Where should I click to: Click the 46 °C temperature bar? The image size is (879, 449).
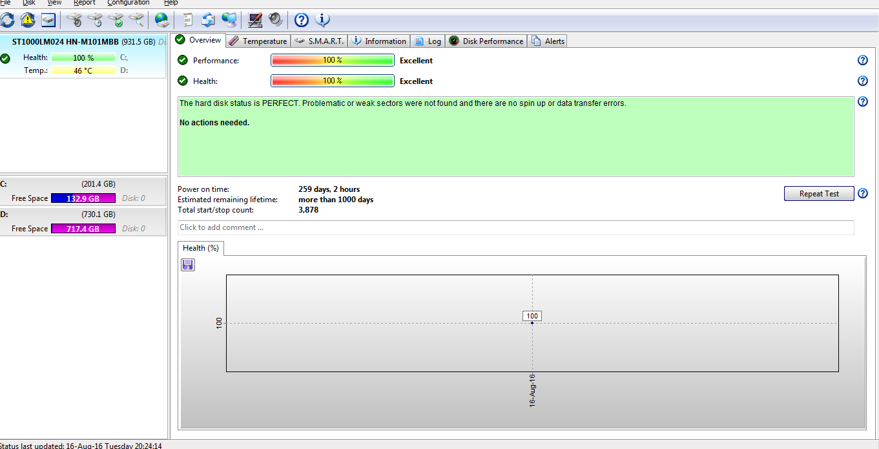(83, 70)
